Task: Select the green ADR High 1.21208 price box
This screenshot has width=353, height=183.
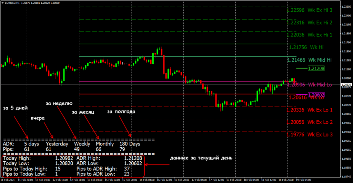Action: coord(316,68)
